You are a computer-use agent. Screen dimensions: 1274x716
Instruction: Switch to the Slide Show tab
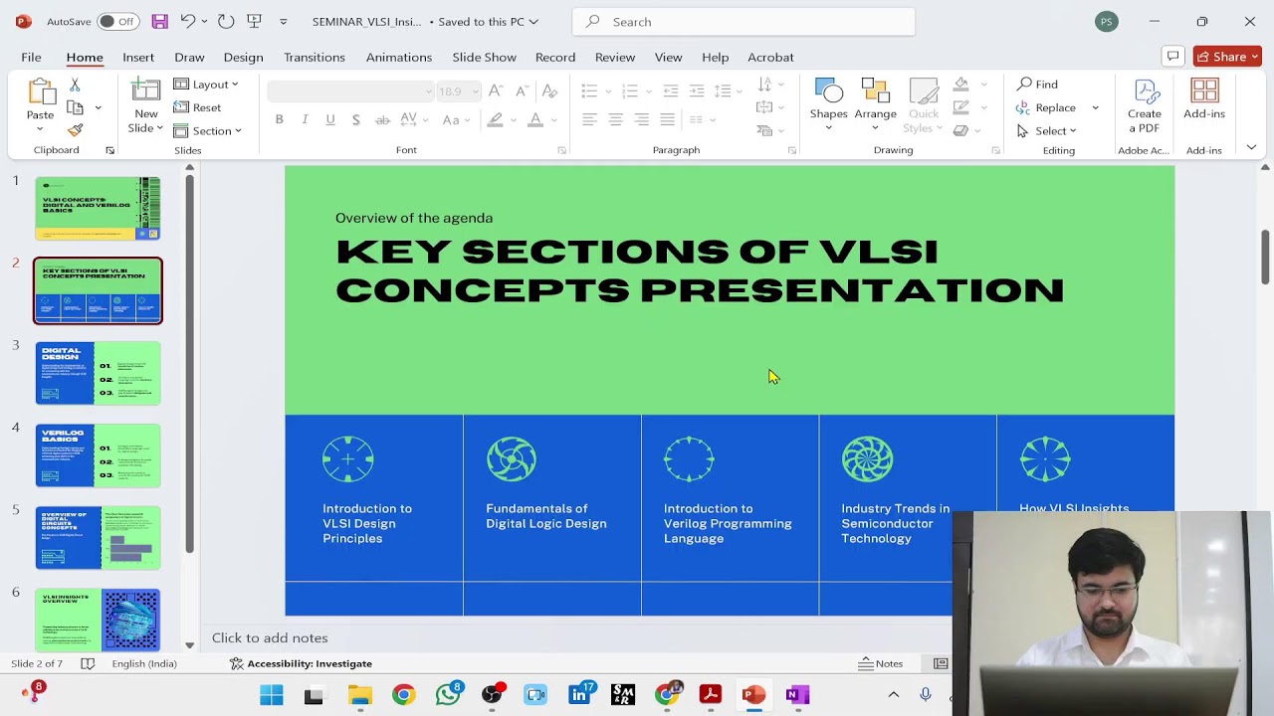[x=484, y=57]
